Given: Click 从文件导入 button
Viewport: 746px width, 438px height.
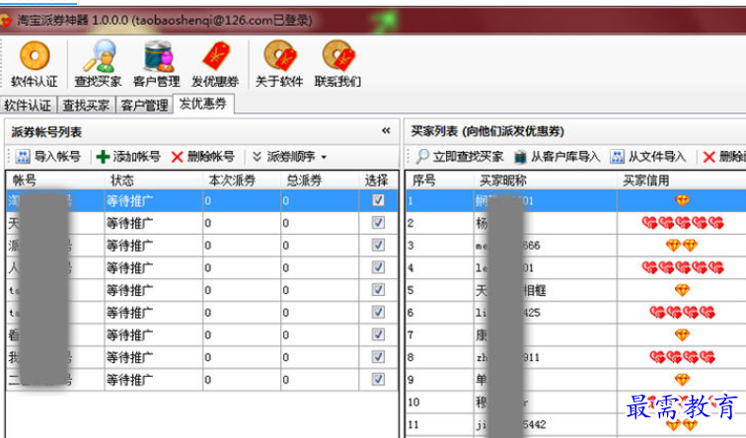Looking at the screenshot, I should click(x=648, y=157).
